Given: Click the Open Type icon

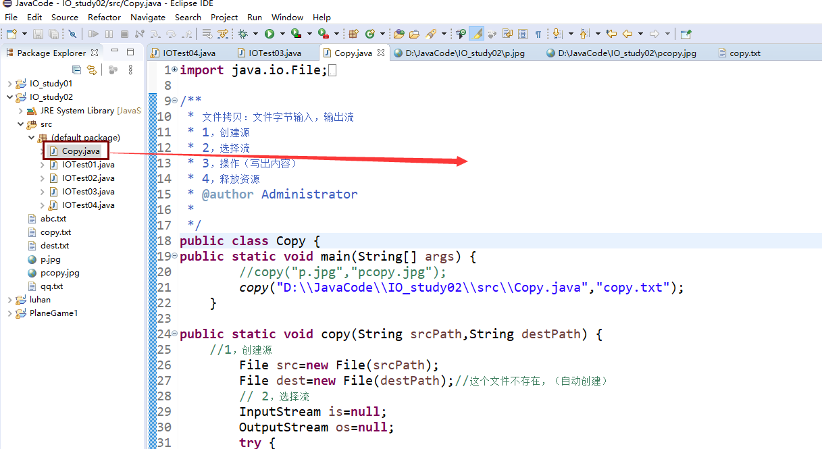Looking at the screenshot, I should point(399,34).
